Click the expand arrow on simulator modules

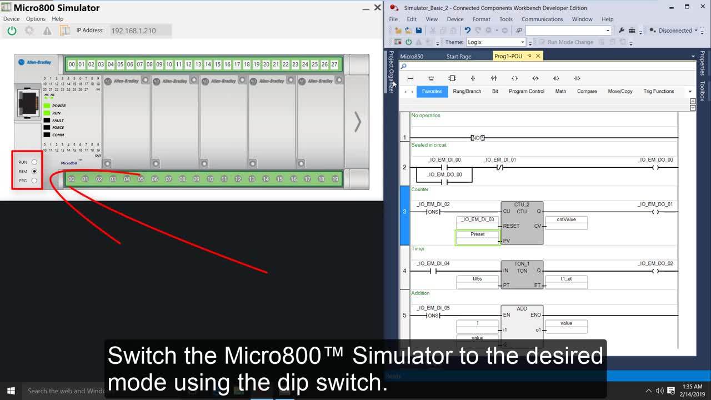[358, 122]
